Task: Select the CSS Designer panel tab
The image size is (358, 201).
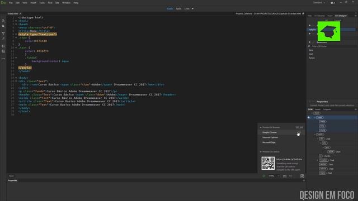Action: coord(341,16)
